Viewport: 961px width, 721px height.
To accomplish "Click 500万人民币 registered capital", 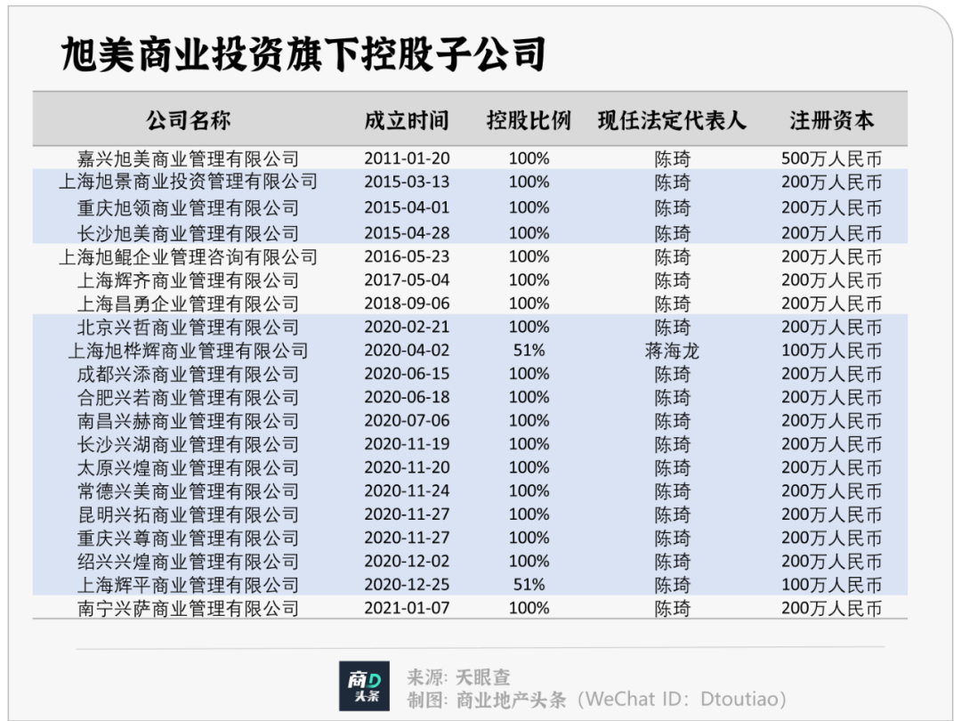I will coord(831,158).
